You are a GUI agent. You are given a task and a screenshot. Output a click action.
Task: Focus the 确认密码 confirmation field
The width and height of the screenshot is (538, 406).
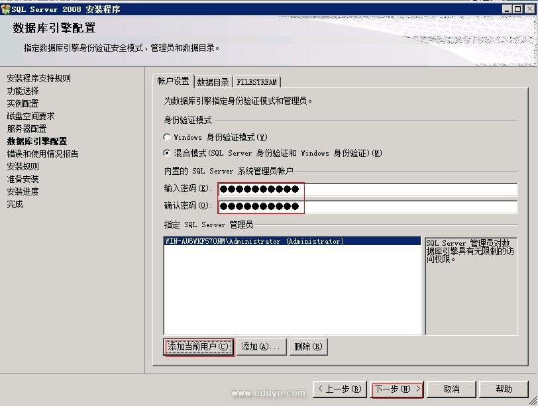[x=367, y=207]
